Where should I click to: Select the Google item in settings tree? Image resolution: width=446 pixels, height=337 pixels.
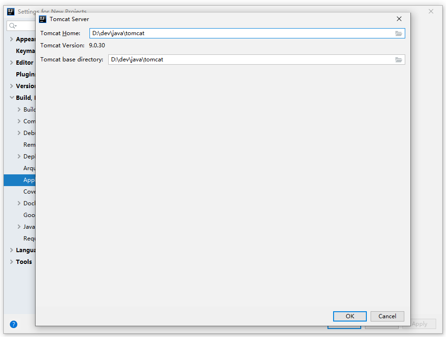(30, 215)
